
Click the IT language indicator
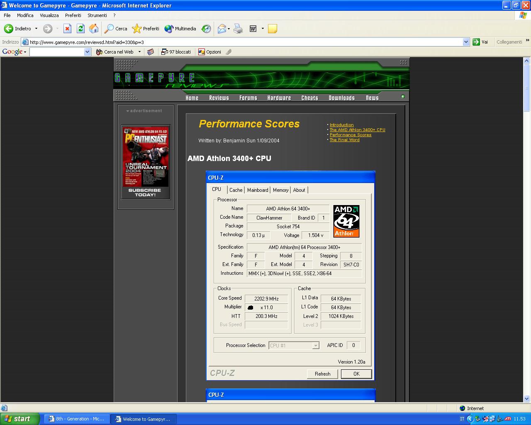click(462, 419)
